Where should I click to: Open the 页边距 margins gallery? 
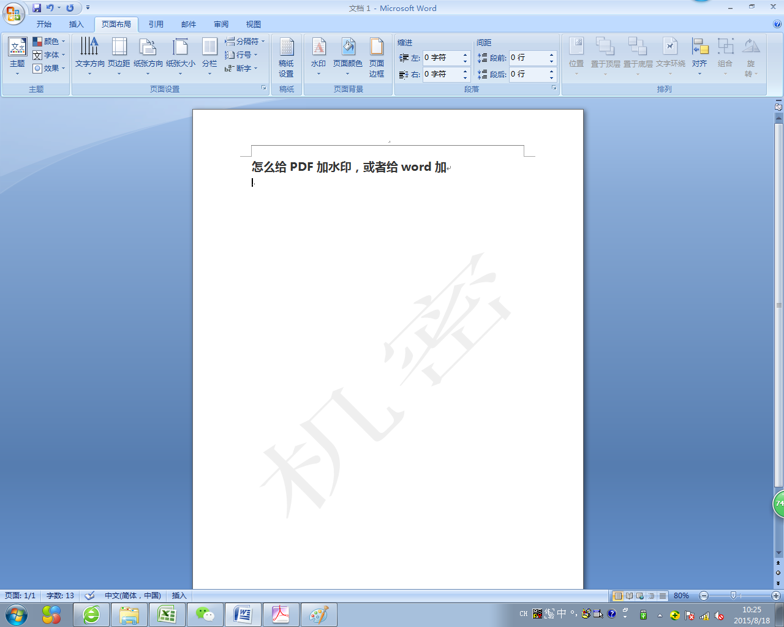[119, 56]
